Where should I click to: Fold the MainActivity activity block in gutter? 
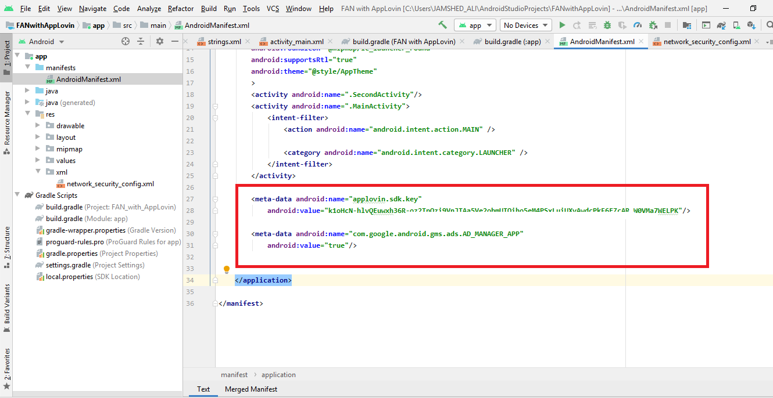[x=215, y=106]
